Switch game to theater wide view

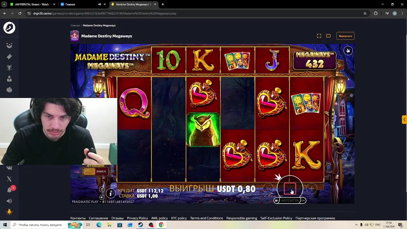tap(328, 36)
